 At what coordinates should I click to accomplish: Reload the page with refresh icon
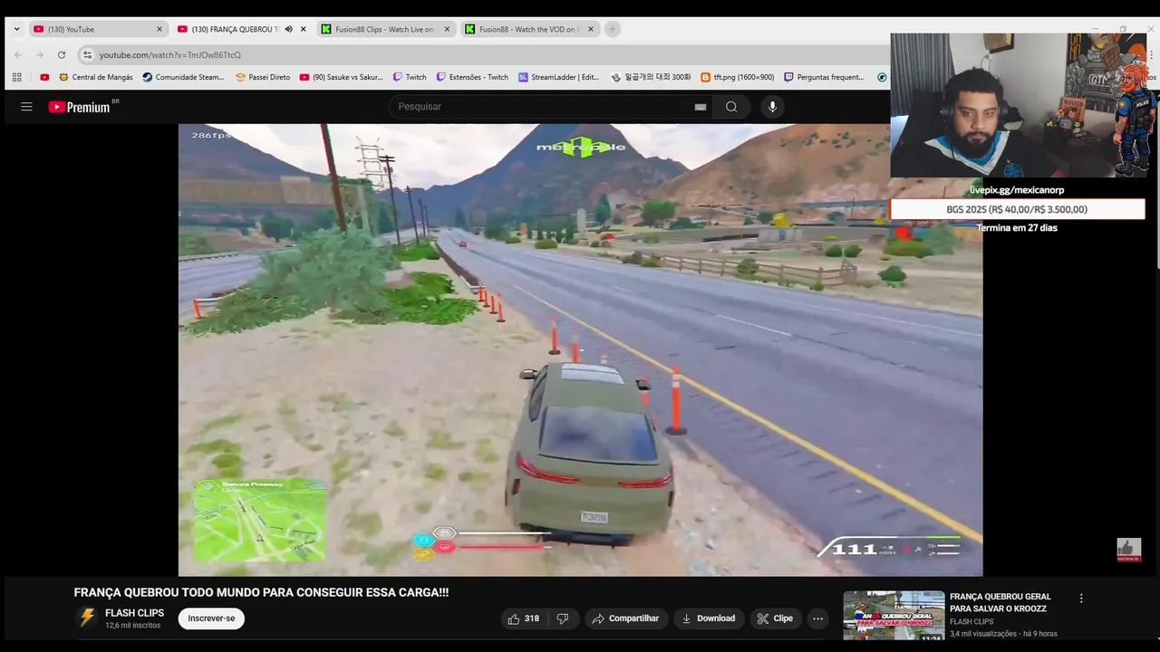point(62,54)
